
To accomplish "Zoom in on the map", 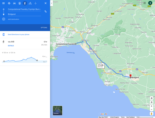I will (151, 106).
